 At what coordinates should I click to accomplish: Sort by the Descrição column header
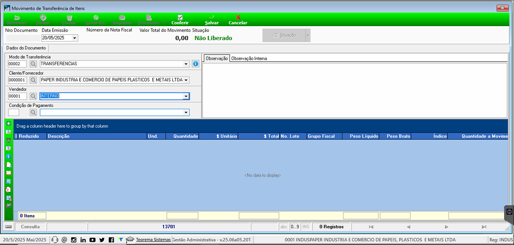point(96,136)
